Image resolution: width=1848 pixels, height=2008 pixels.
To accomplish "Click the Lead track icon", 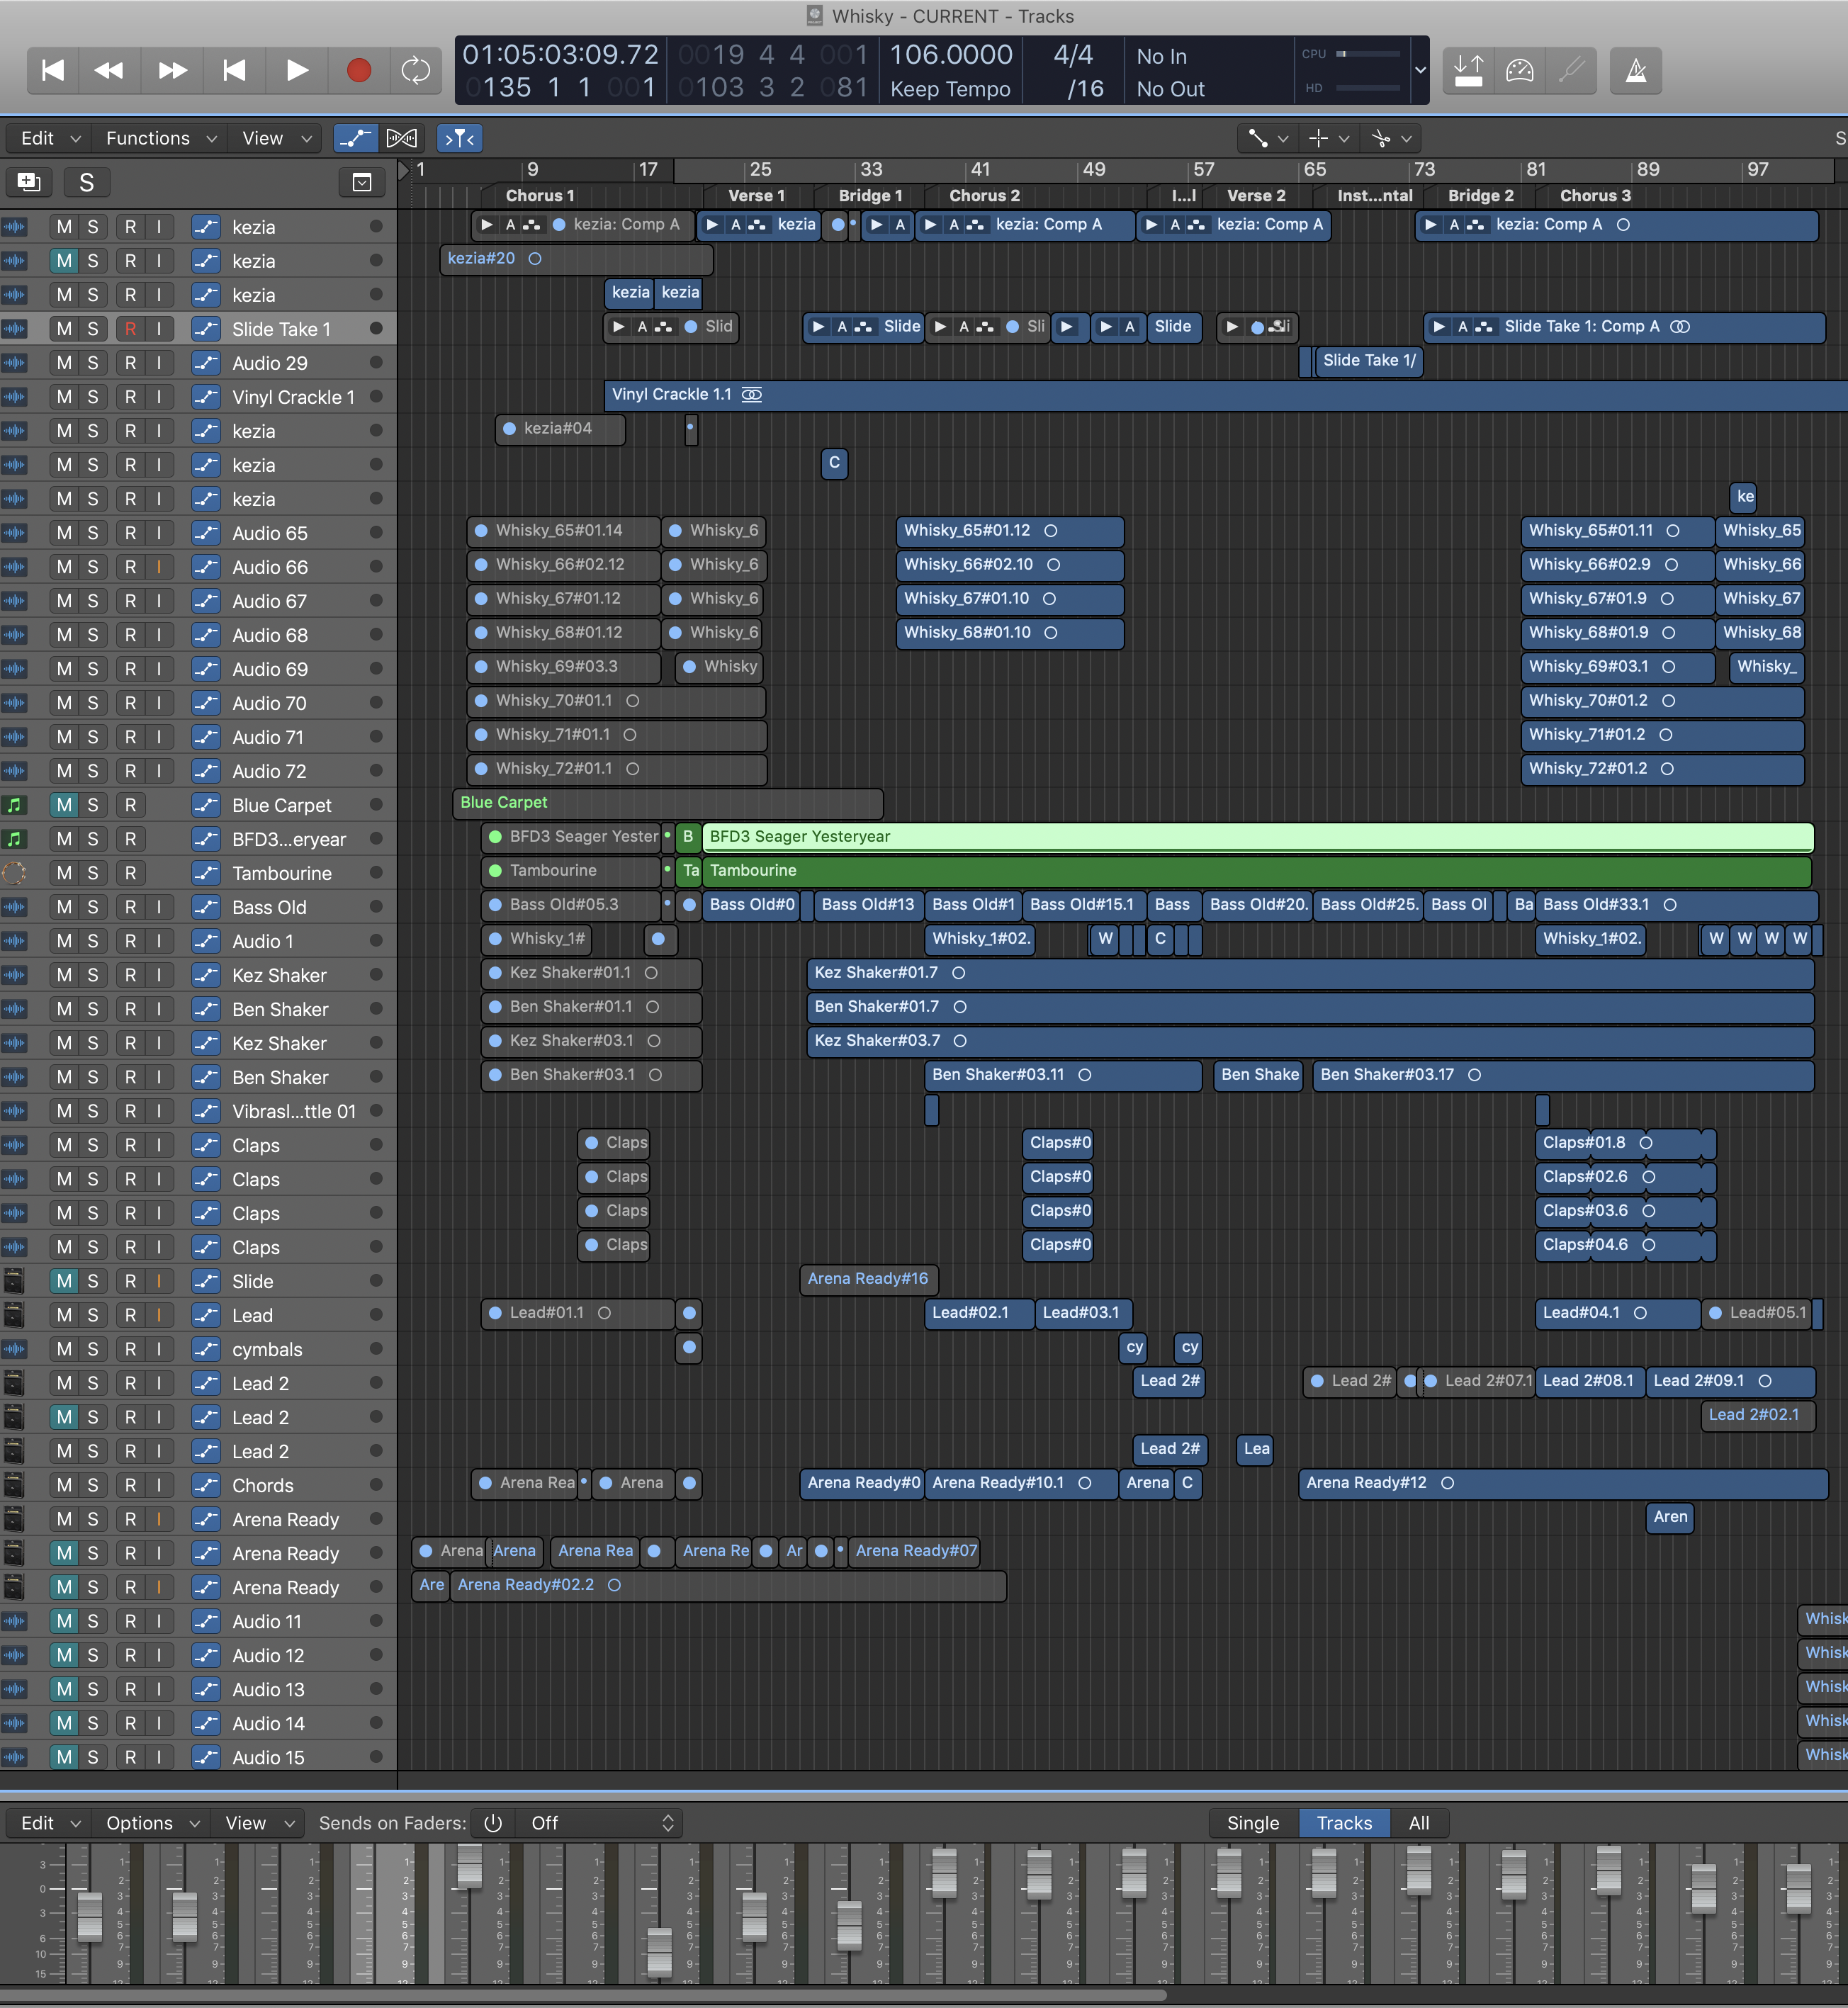I will [14, 1315].
